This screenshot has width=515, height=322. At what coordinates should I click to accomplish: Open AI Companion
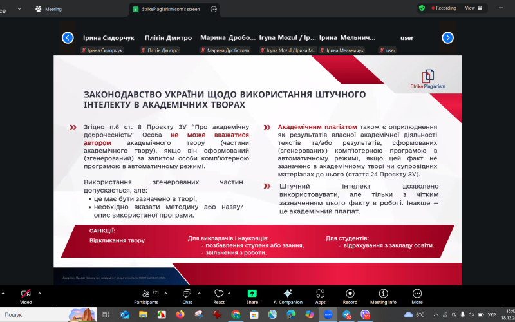[x=287, y=294]
